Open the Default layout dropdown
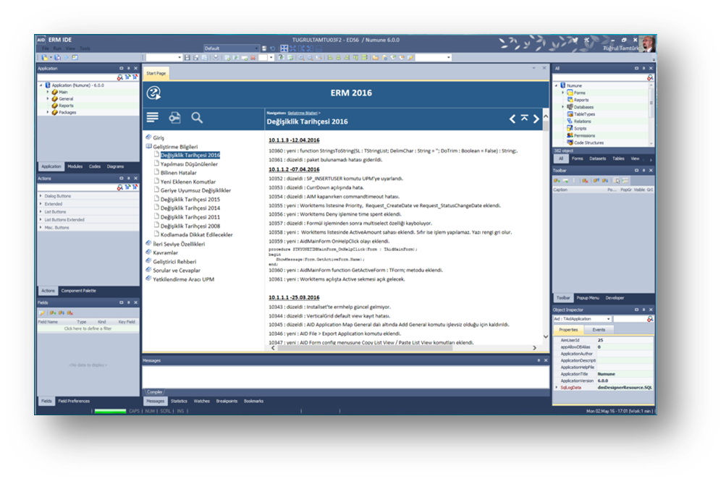The height and width of the screenshot is (484, 726). [x=256, y=48]
